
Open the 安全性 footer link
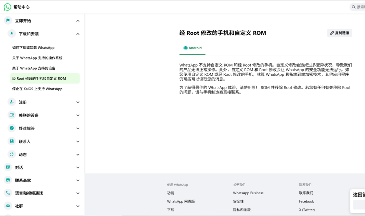[x=238, y=201]
